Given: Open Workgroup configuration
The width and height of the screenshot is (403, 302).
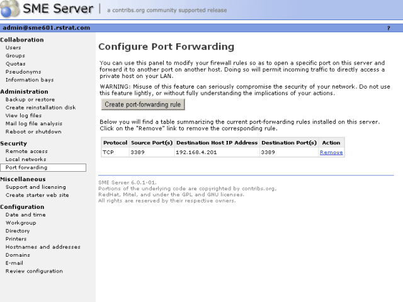Looking at the screenshot, I should [21, 223].
